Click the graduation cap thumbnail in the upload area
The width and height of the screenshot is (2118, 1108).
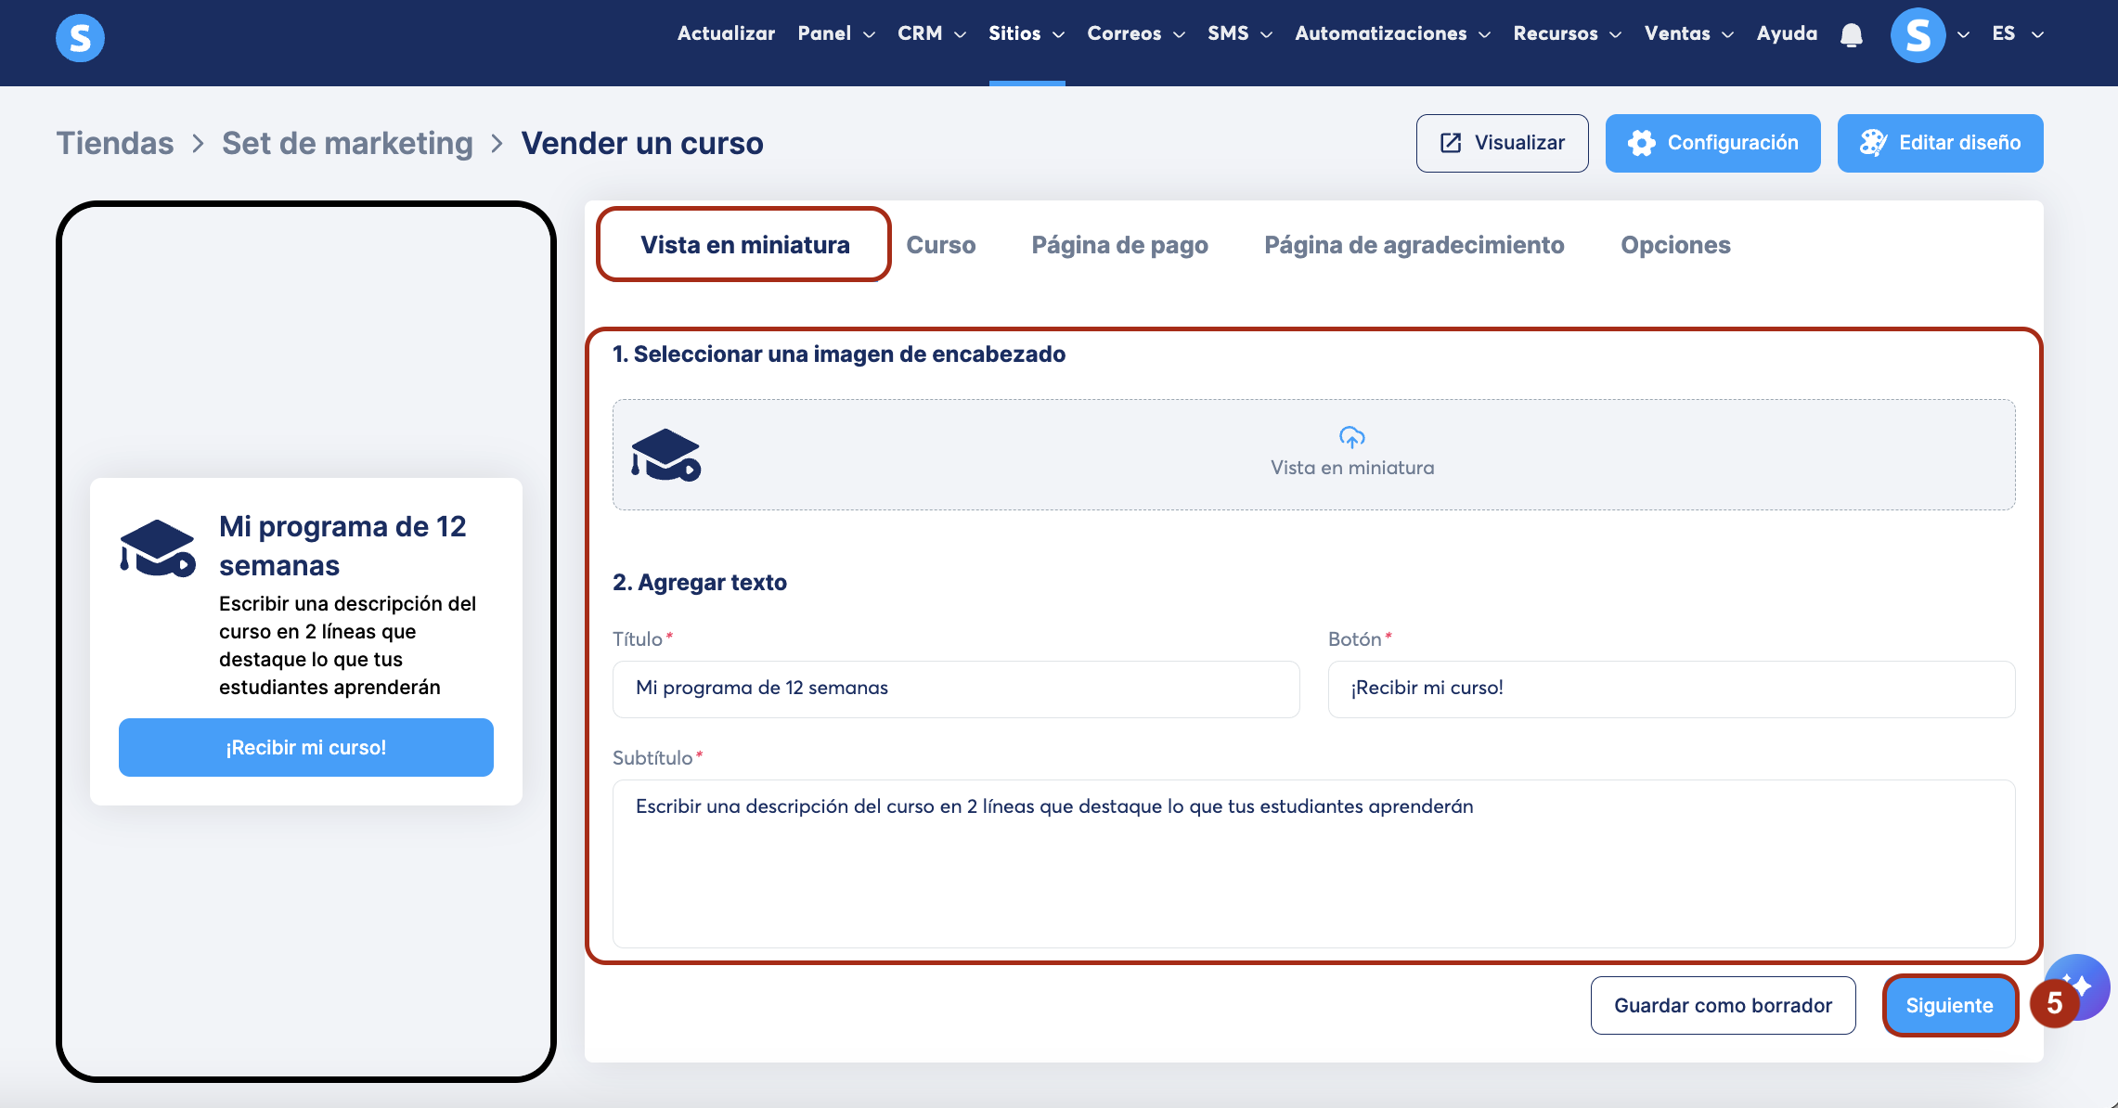click(665, 455)
